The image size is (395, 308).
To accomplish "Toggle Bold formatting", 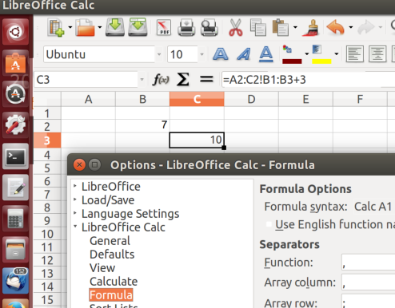I will [x=220, y=54].
